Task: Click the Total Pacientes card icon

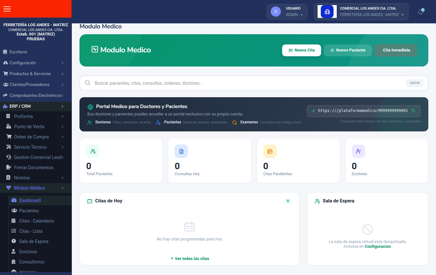Action: 93,151
